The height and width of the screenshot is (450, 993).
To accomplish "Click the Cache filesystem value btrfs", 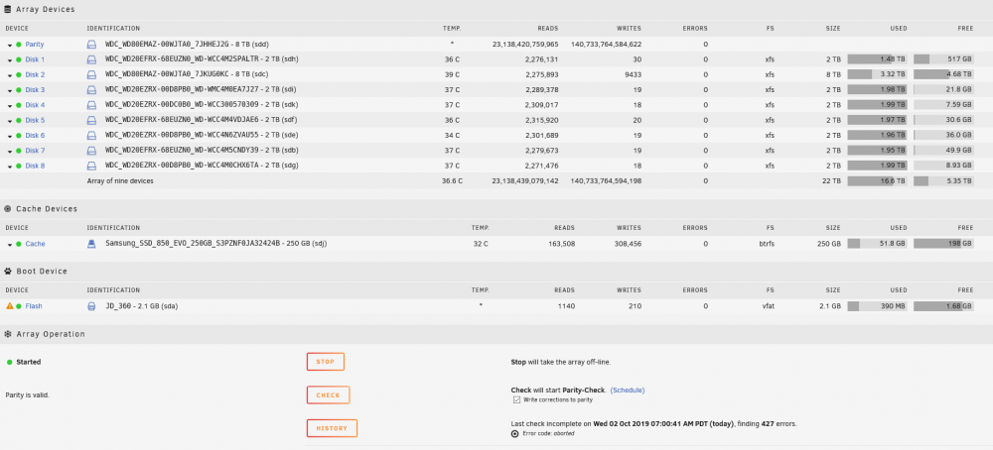I will [x=767, y=244].
